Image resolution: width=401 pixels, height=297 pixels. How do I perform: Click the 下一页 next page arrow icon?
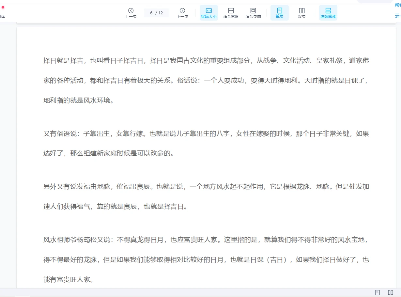click(182, 10)
